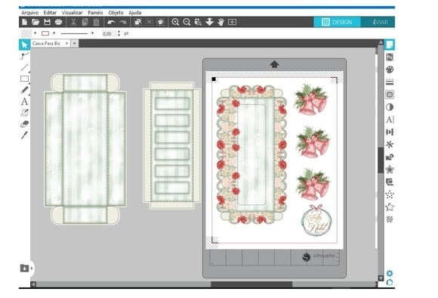This screenshot has height=298, width=438.
Task: Click the Paste clipboard icon
Action: coord(96,22)
